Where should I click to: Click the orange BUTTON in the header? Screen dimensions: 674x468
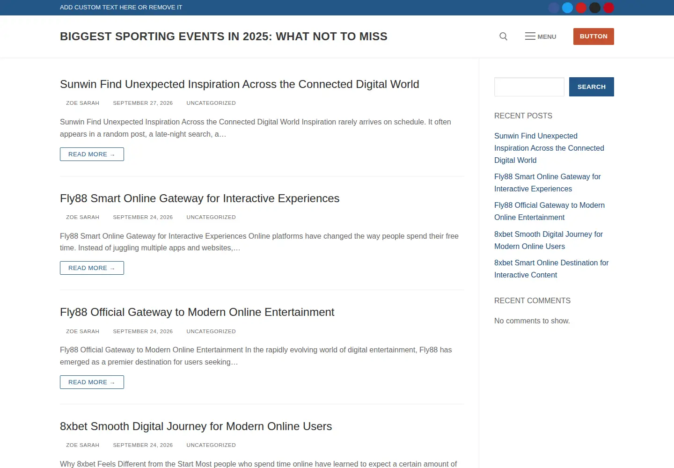[593, 37]
